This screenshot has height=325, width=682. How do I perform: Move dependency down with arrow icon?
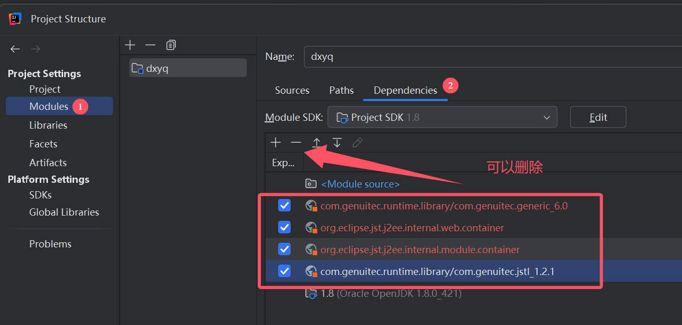(x=337, y=143)
